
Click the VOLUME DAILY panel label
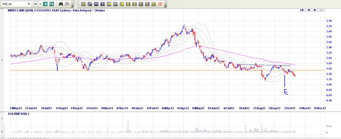pyautogui.click(x=19, y=114)
